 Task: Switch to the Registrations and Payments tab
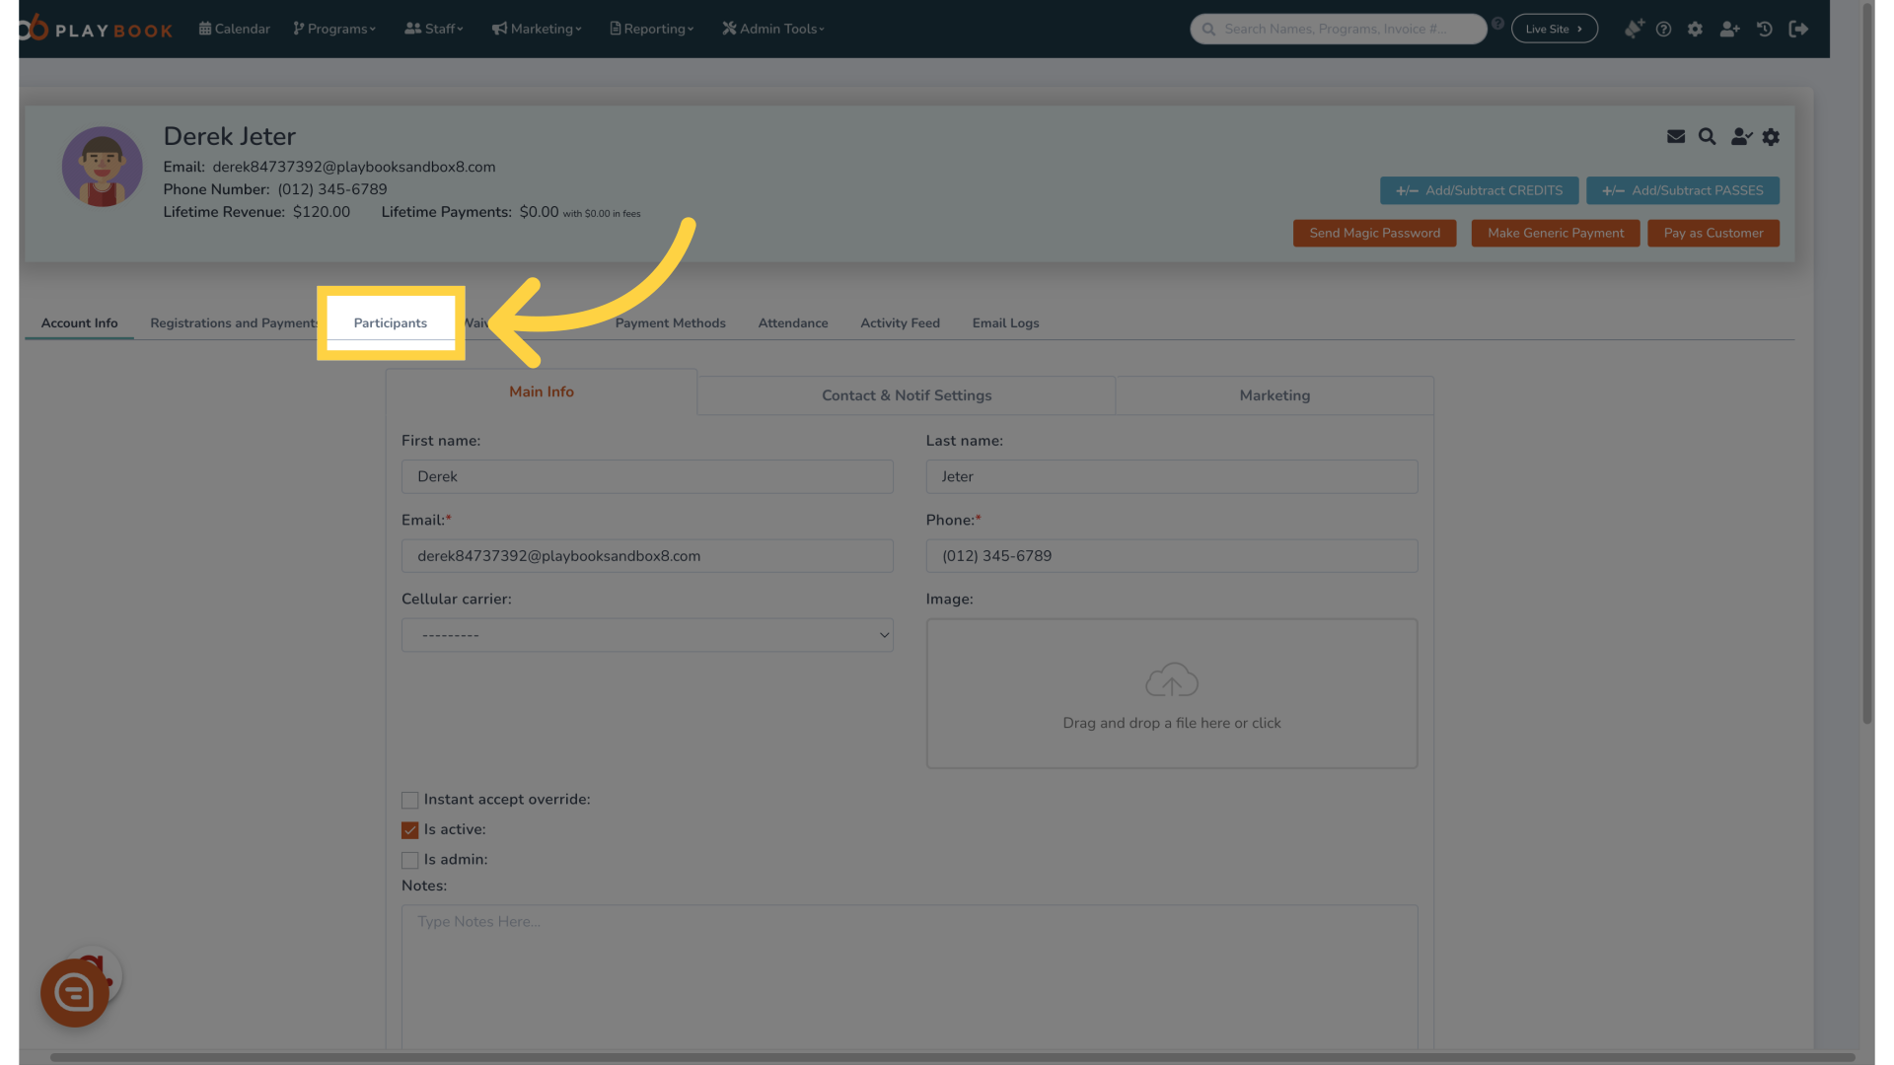[234, 323]
